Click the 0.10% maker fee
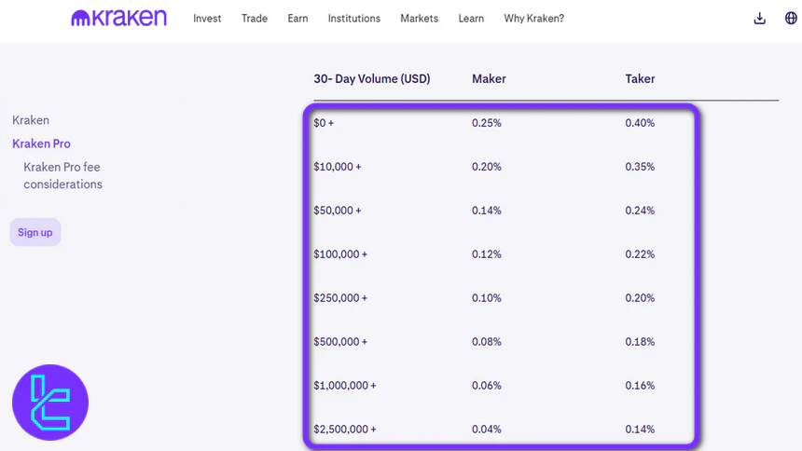This screenshot has width=802, height=451. [487, 297]
